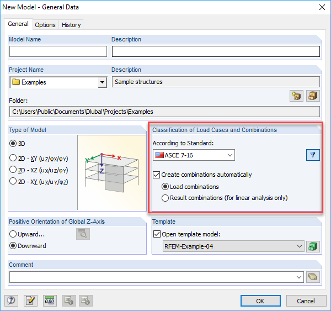
Task: Click the Cancel button
Action: 306,301
